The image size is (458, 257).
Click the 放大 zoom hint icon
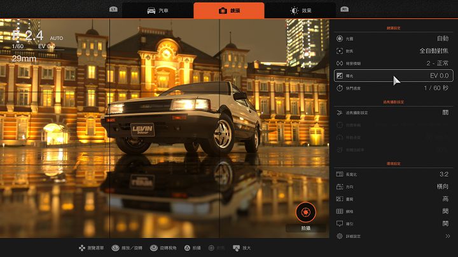tap(236, 248)
